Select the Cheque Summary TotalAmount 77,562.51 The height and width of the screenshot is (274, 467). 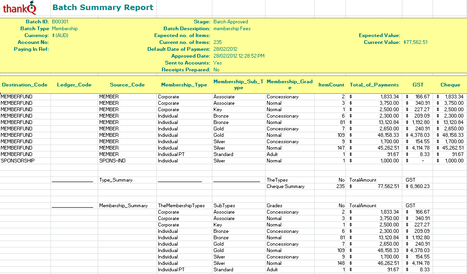point(388,187)
